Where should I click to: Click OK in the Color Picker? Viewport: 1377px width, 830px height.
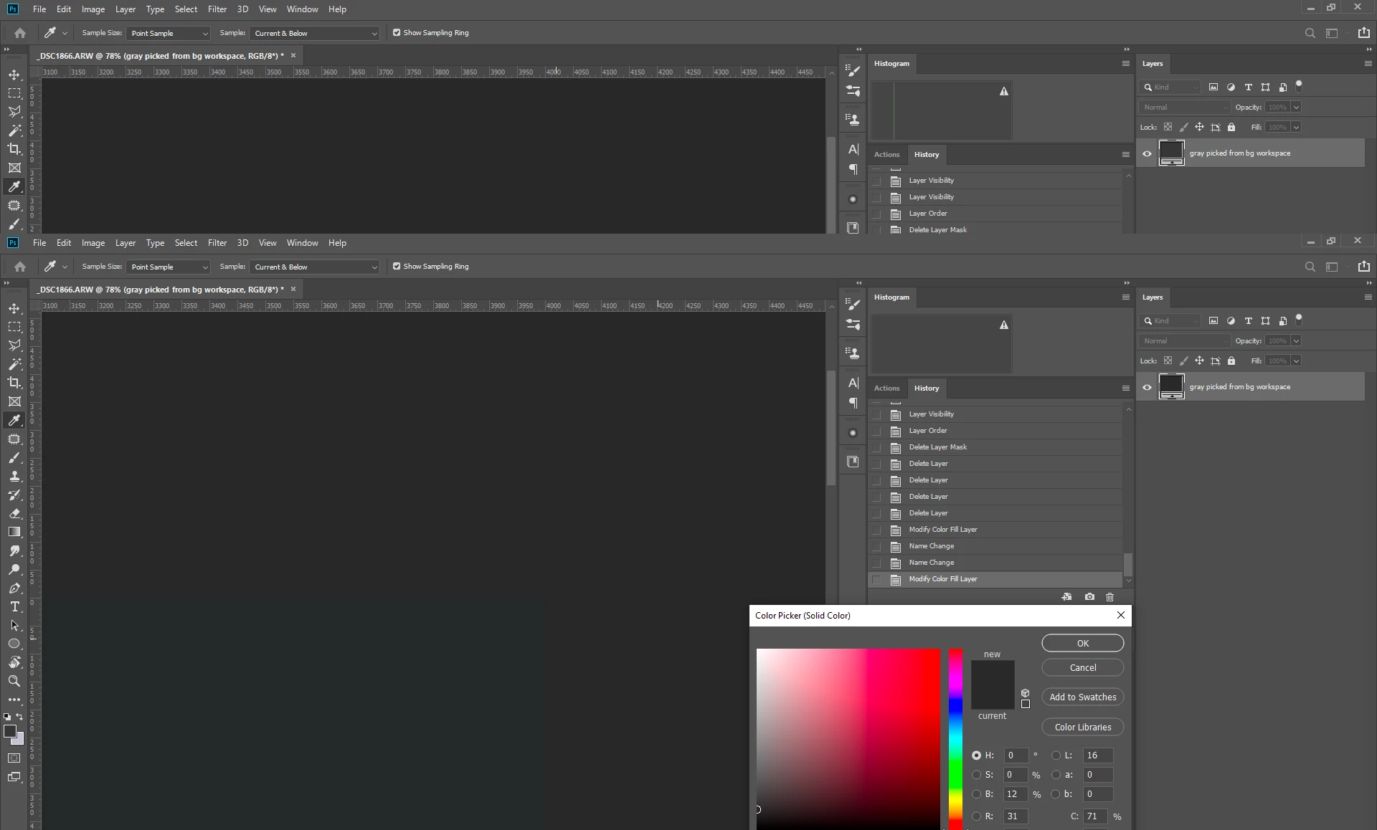1082,644
